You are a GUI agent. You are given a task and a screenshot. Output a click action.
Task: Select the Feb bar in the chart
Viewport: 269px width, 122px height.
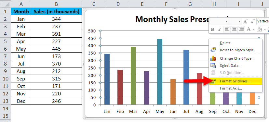click(120, 87)
